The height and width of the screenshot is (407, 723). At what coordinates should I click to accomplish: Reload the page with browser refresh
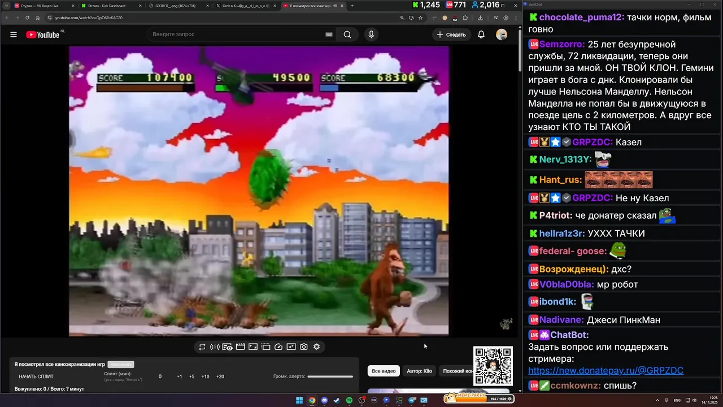coord(27,18)
